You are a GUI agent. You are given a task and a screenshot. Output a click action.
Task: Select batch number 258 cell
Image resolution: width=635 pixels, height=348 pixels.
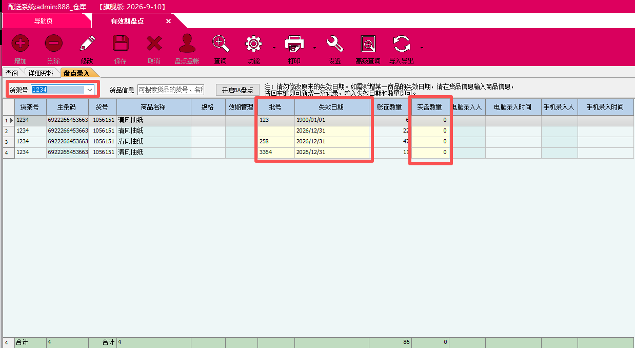coord(276,142)
